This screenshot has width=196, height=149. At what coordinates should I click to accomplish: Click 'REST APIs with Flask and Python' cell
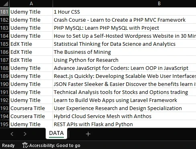click(125, 124)
